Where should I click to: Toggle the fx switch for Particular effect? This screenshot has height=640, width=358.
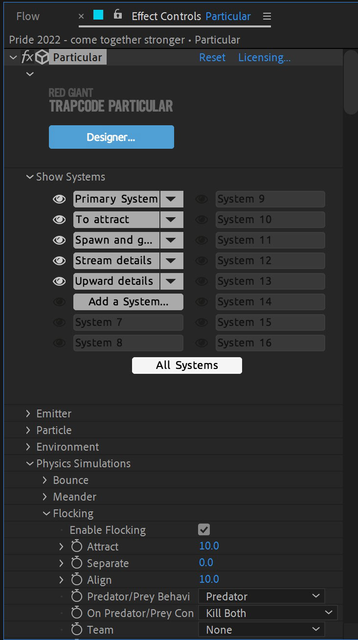point(27,58)
